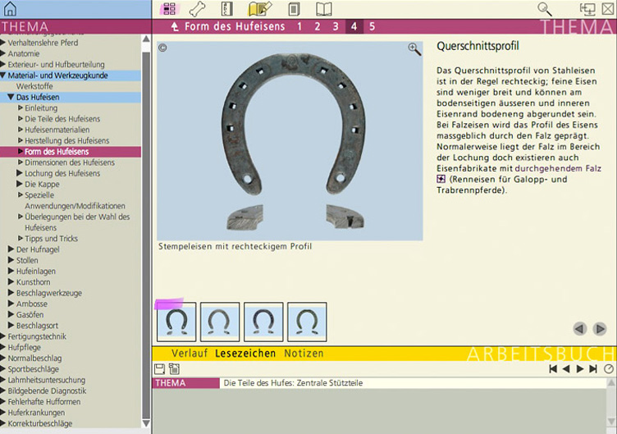Click the home icon at top left

point(10,10)
